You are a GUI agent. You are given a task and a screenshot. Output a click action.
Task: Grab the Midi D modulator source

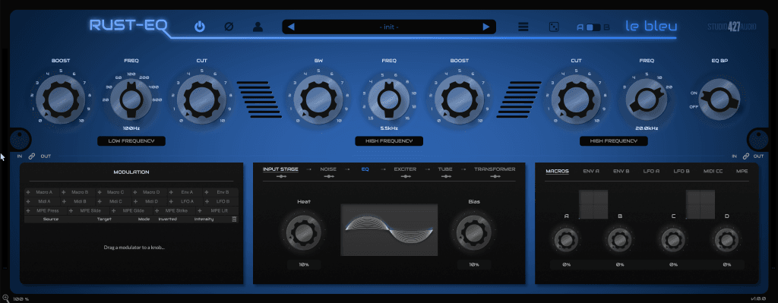tap(149, 201)
